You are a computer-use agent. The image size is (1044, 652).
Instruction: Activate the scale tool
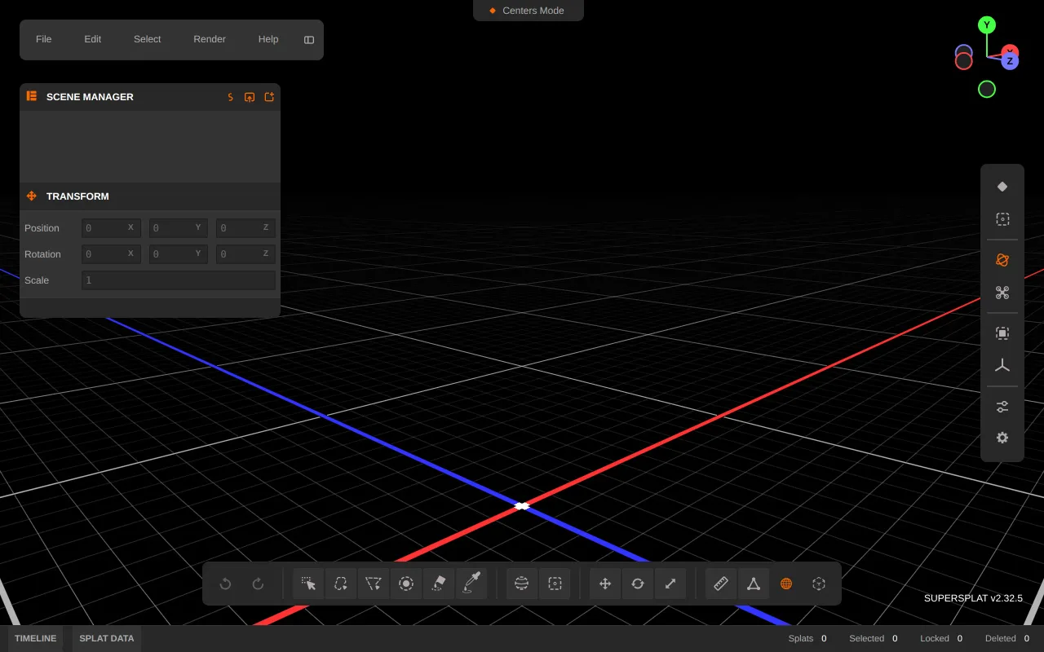click(x=670, y=584)
